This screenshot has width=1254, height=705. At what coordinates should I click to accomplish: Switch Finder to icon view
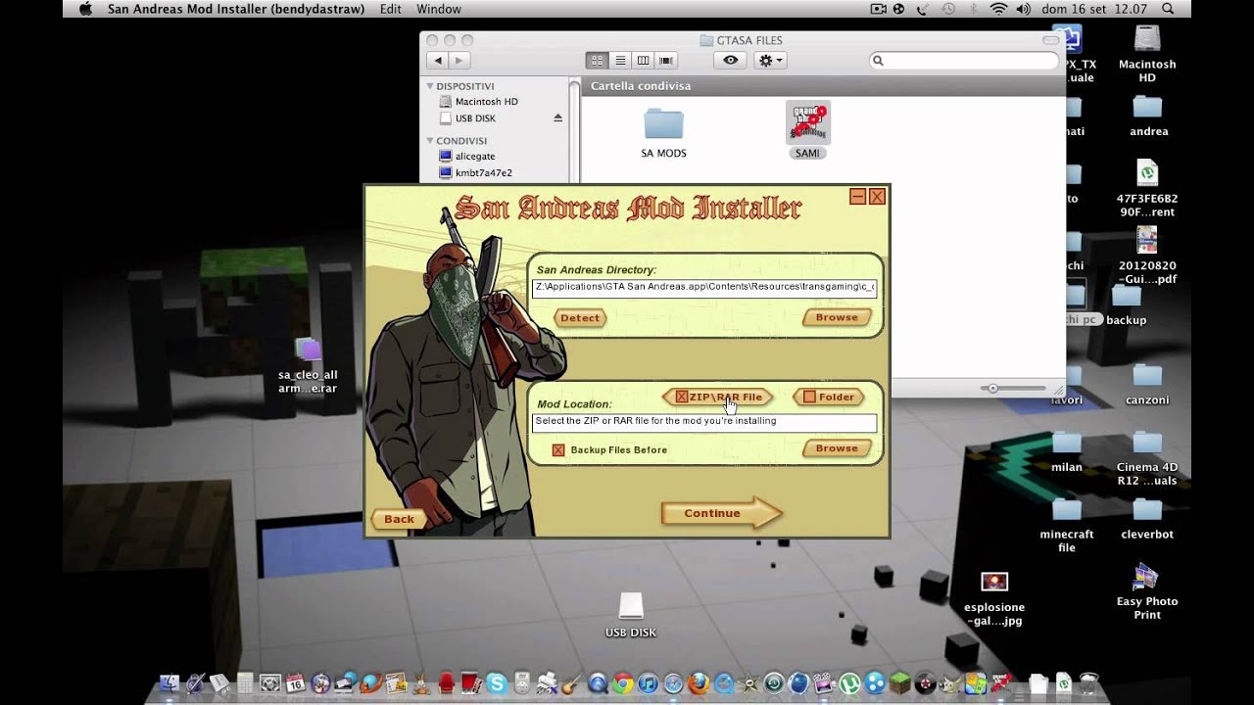[x=597, y=61]
